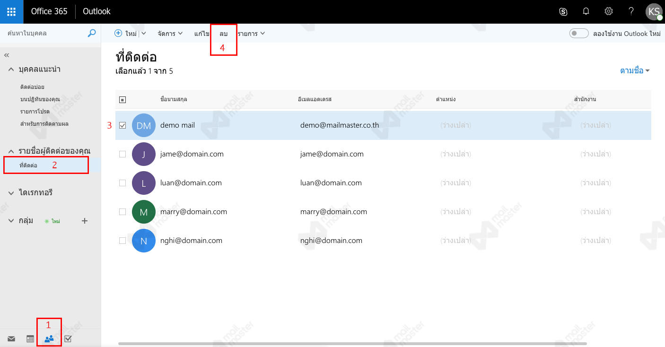Add a new group with plus icon
665x347 pixels.
coord(85,221)
